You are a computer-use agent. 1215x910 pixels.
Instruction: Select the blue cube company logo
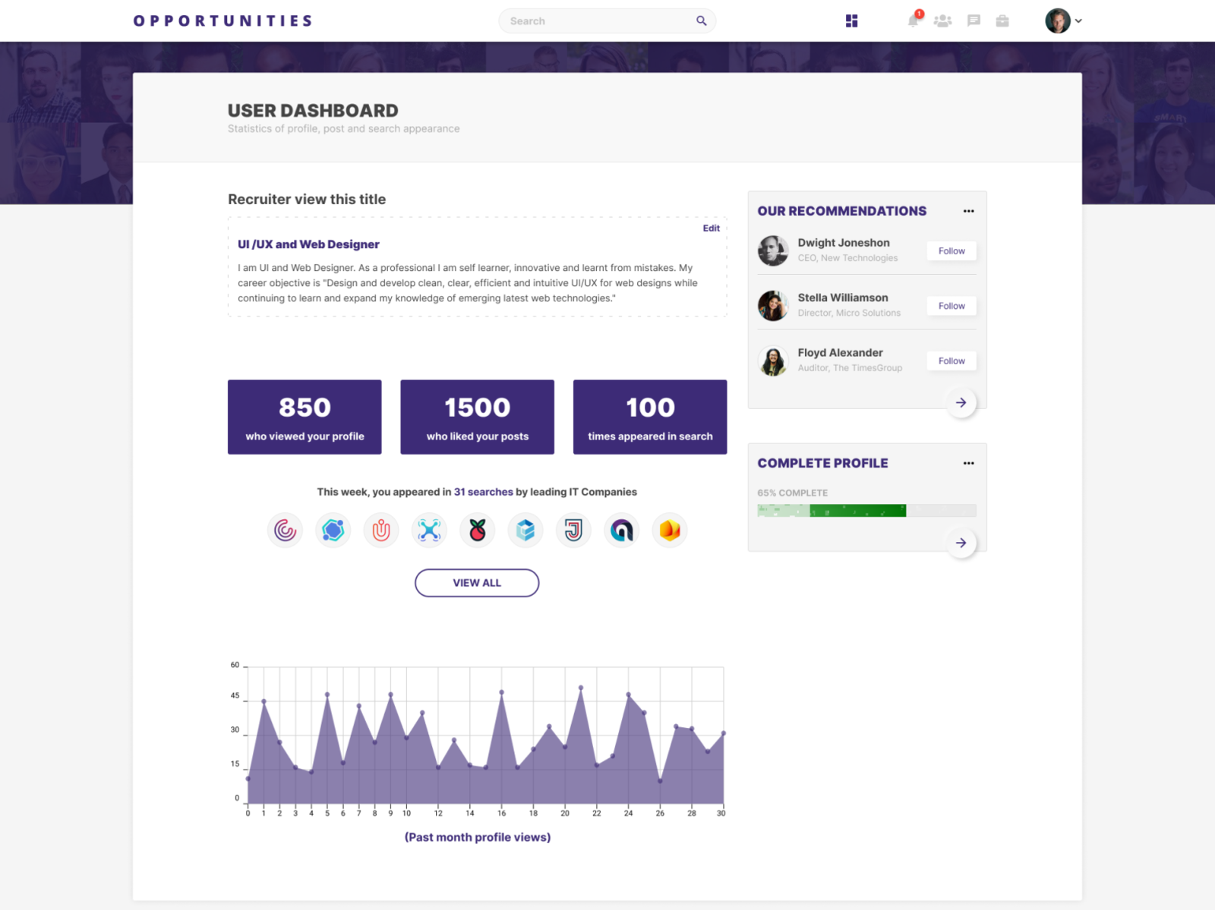tap(525, 530)
